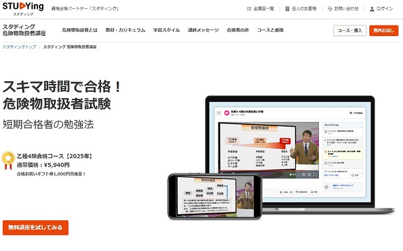Open コースと価格 menu item
Screen dimensions: 403x251
point(270,30)
